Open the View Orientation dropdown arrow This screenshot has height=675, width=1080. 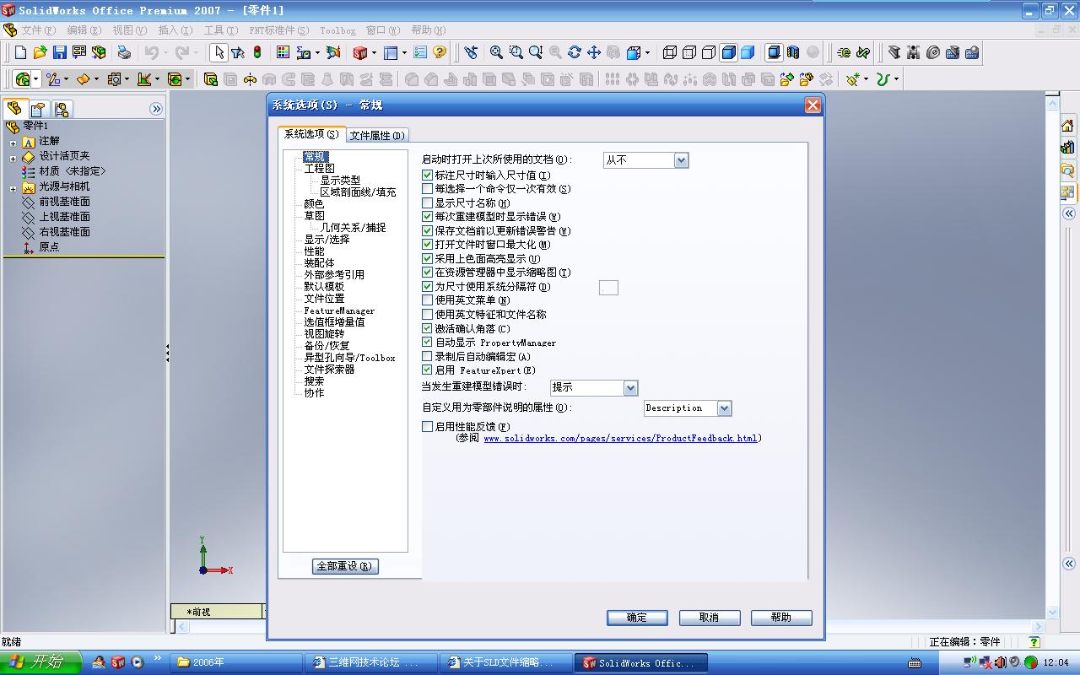pos(647,53)
